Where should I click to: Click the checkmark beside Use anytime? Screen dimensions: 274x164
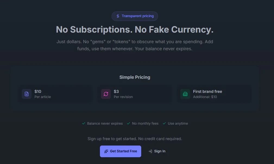click(164, 123)
